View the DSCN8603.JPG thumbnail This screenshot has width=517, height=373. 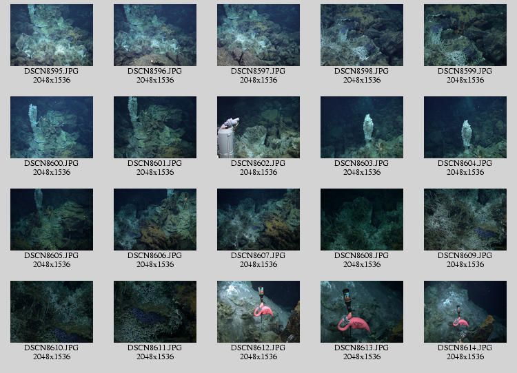pos(362,127)
